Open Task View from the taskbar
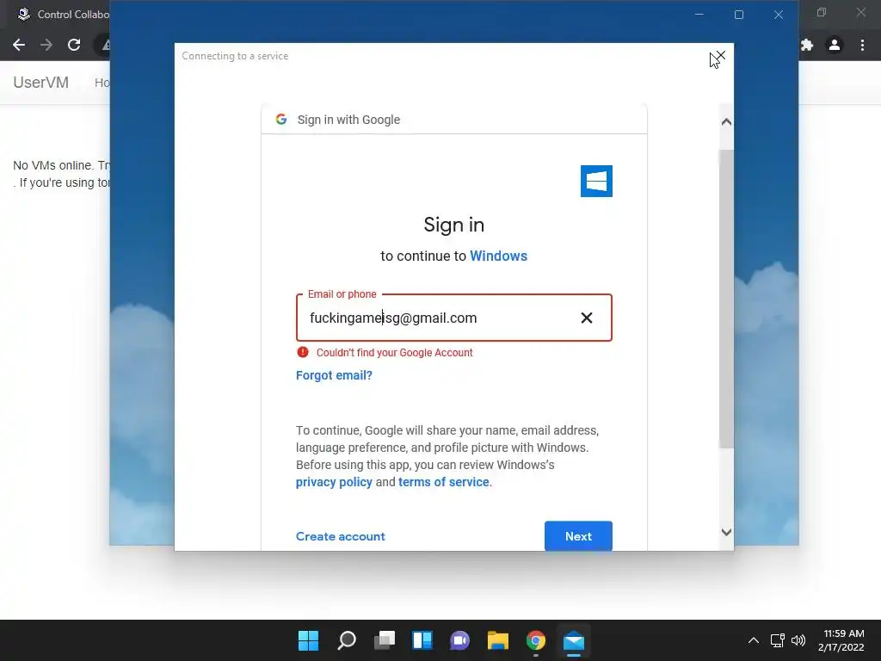 385,640
